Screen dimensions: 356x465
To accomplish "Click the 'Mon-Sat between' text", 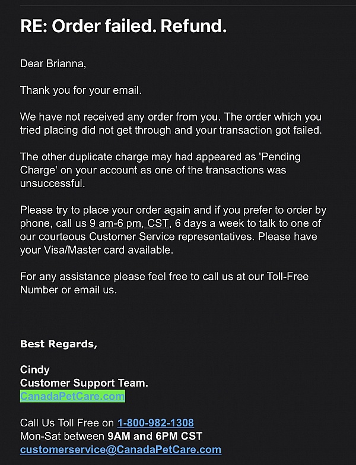I will (x=62, y=436).
